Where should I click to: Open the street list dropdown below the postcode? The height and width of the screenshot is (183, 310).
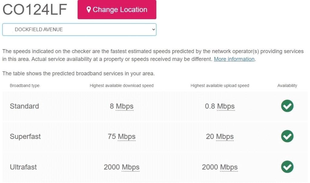79,29
